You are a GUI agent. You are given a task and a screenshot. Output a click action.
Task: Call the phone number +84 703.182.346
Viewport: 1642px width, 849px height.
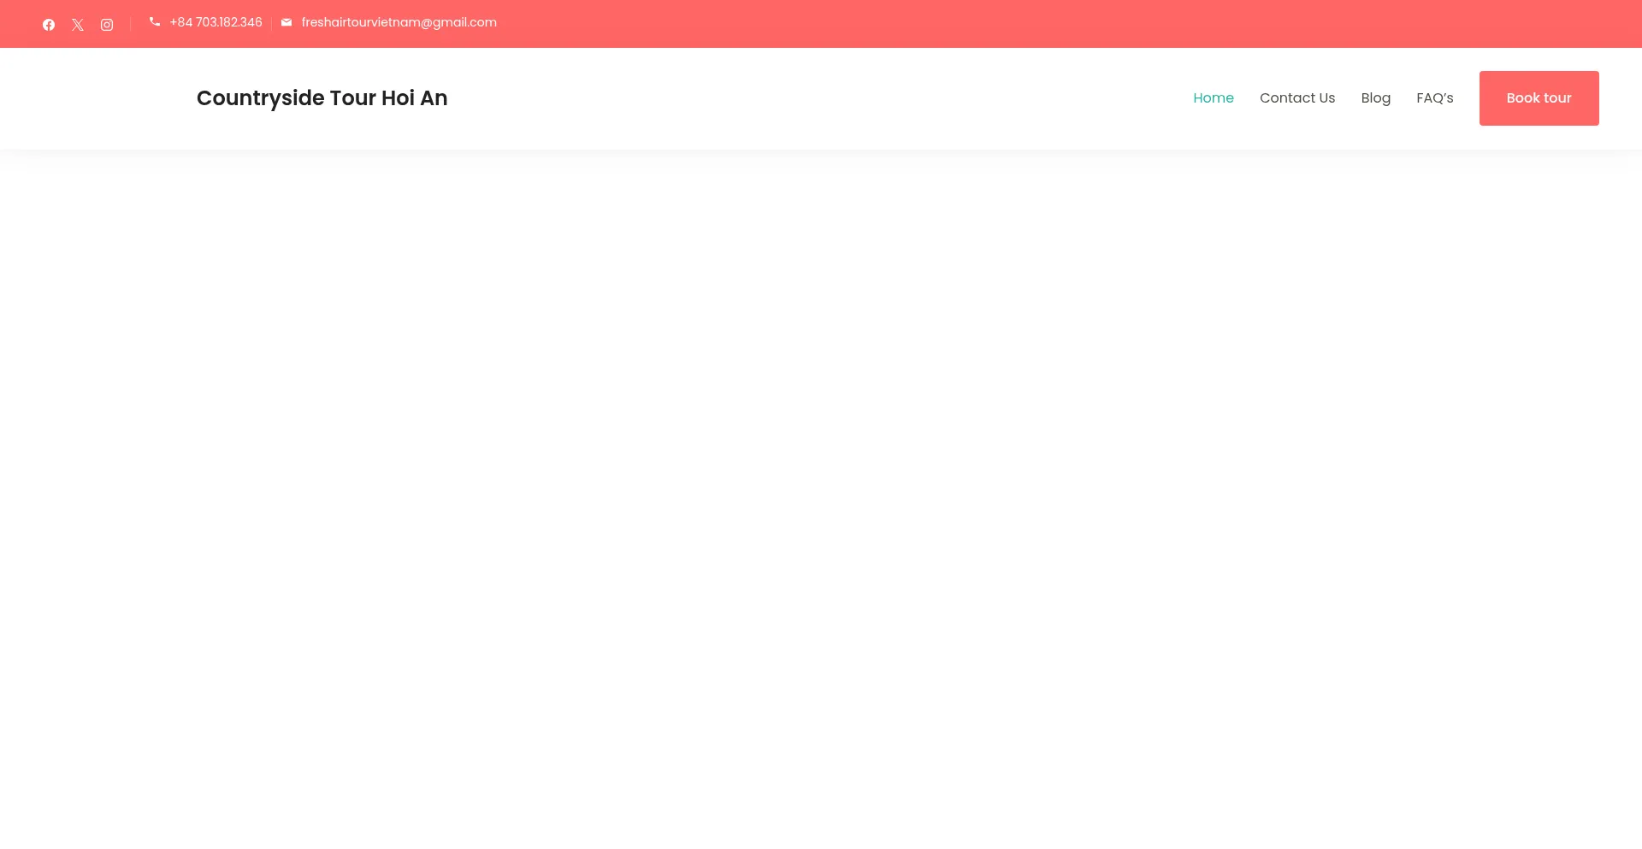click(x=216, y=22)
